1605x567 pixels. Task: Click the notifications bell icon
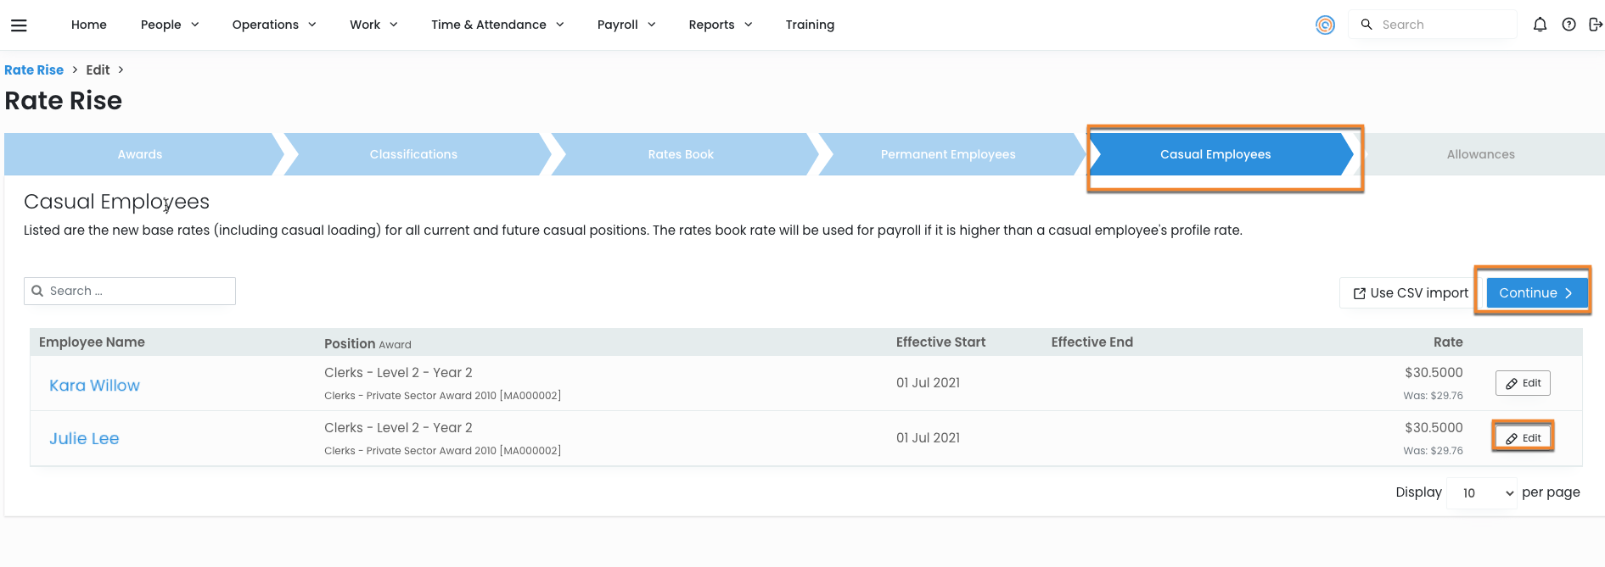1540,25
